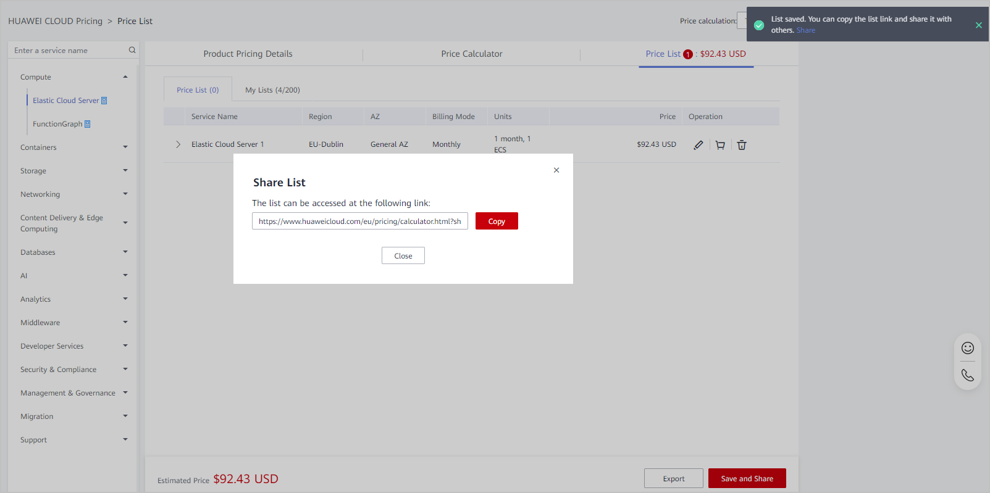Image resolution: width=990 pixels, height=493 pixels.
Task: Expand the Migration category
Action: pyautogui.click(x=125, y=416)
